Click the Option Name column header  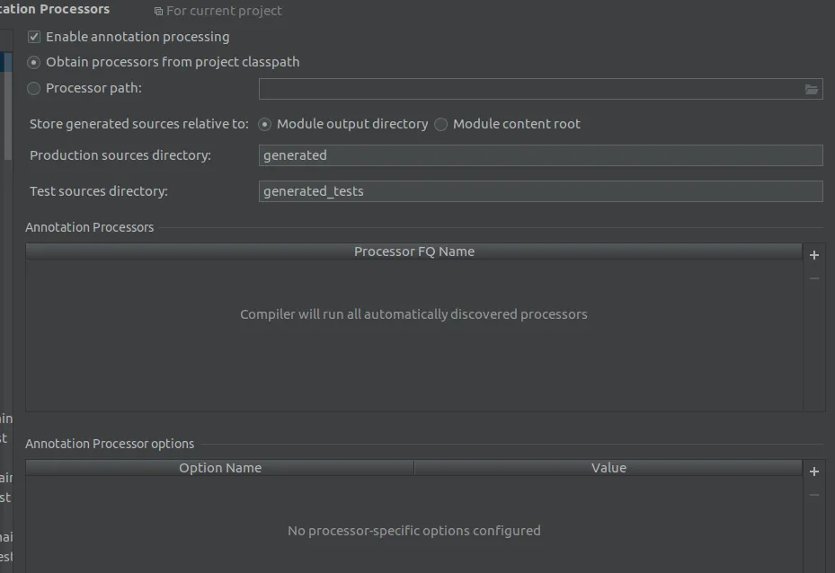coord(220,468)
